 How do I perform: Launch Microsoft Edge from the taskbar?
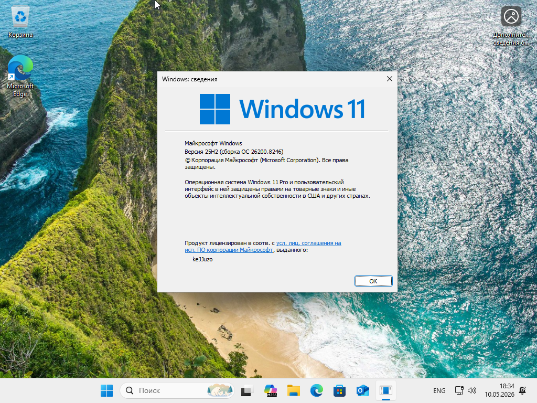316,390
